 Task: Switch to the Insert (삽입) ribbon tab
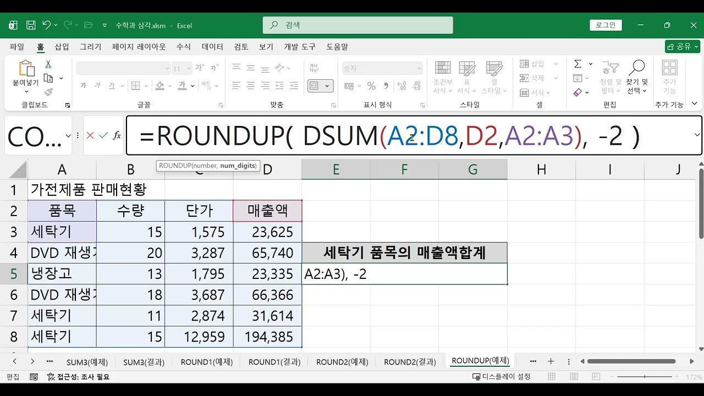point(62,47)
